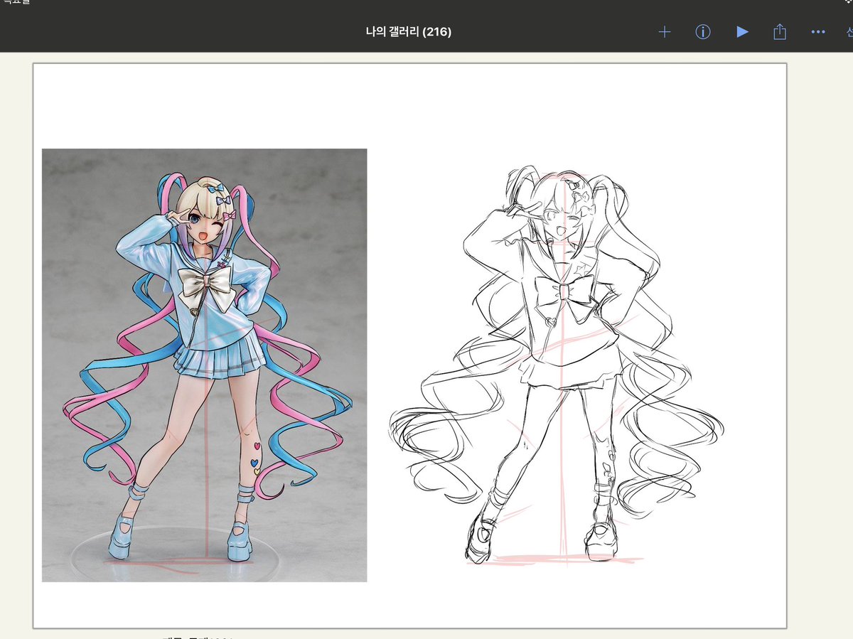Open the more options ellipsis menu
The width and height of the screenshot is (853, 639).
click(818, 32)
